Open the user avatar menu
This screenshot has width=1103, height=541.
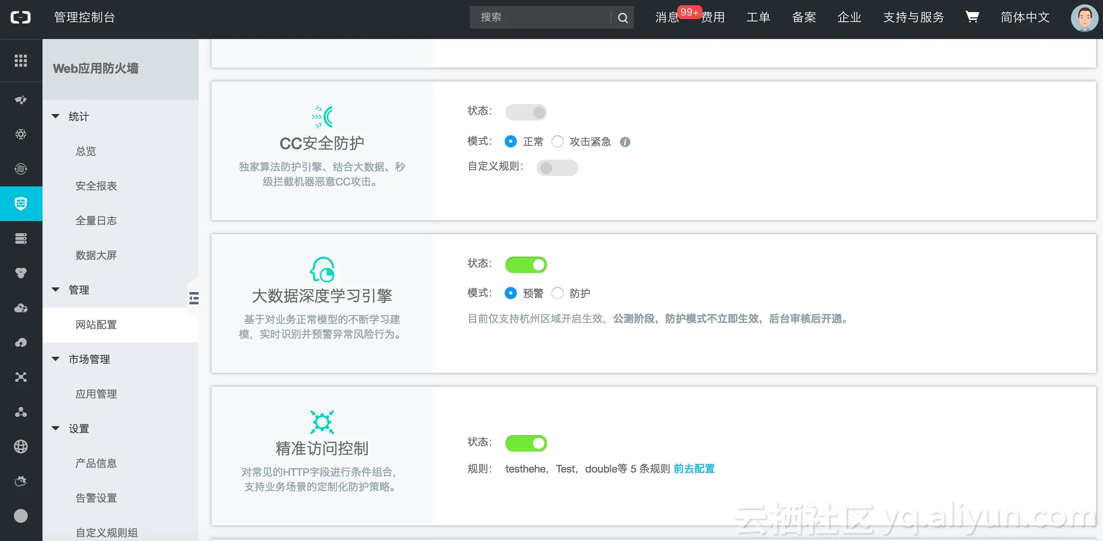(1084, 18)
